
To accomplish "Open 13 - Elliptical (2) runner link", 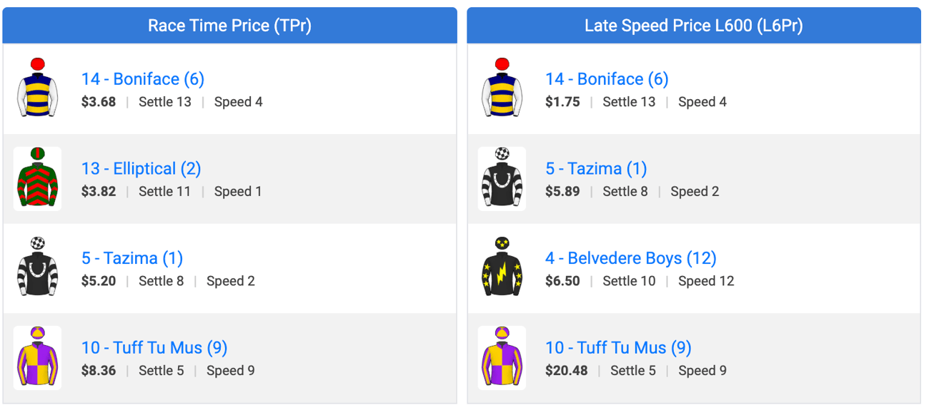I will 141,169.
